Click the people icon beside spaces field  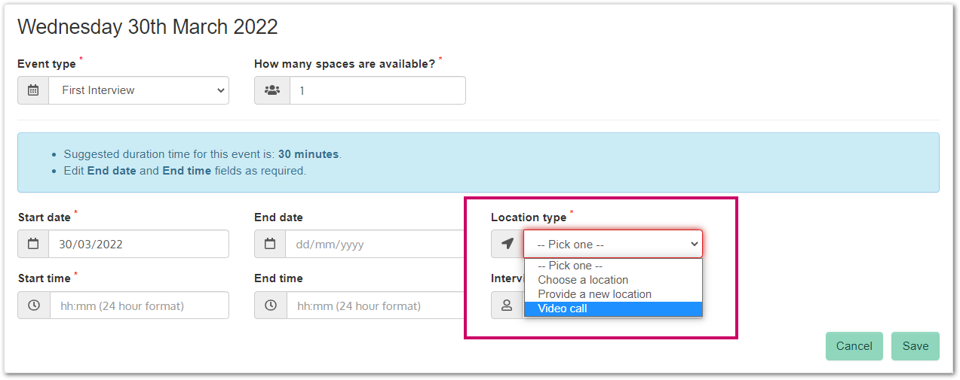pos(271,90)
